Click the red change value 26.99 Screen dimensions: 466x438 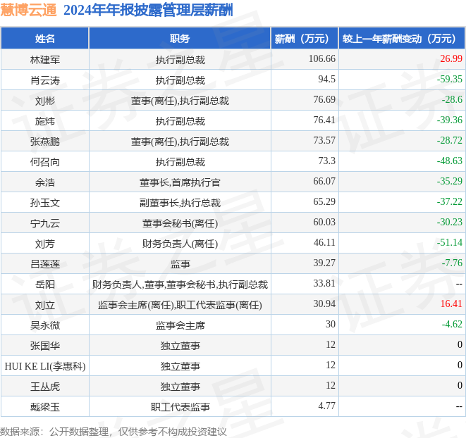point(451,58)
